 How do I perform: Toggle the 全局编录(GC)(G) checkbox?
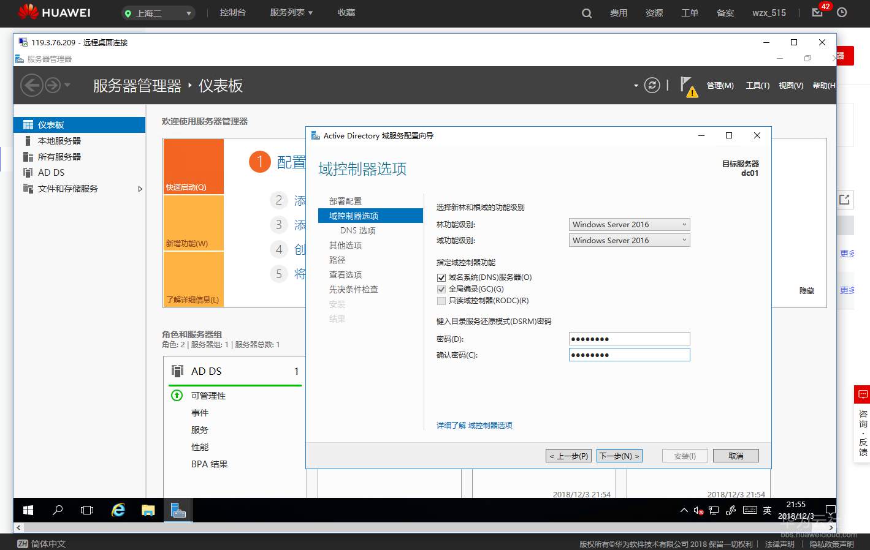click(441, 288)
